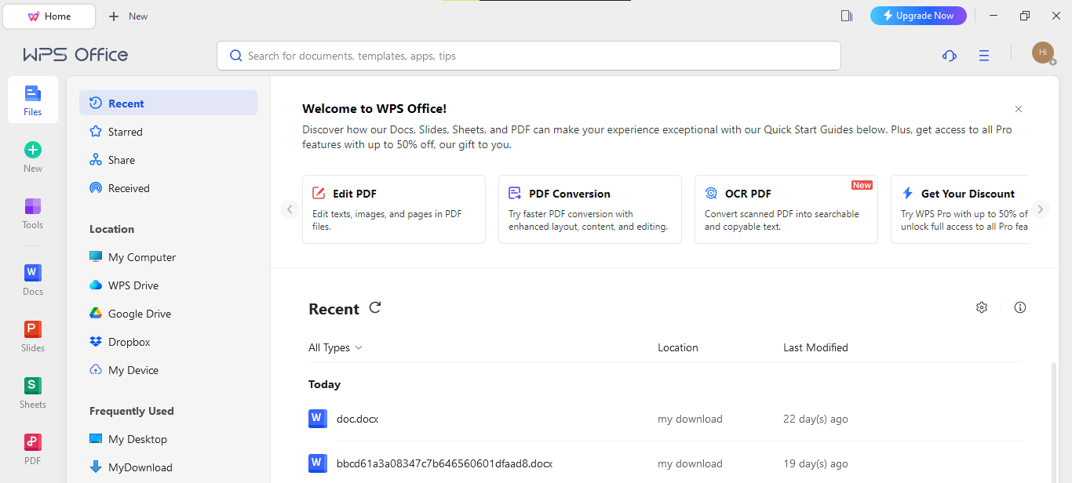Expand the quick start carousel rightward
Viewport: 1072px width, 483px height.
pos(1041,209)
